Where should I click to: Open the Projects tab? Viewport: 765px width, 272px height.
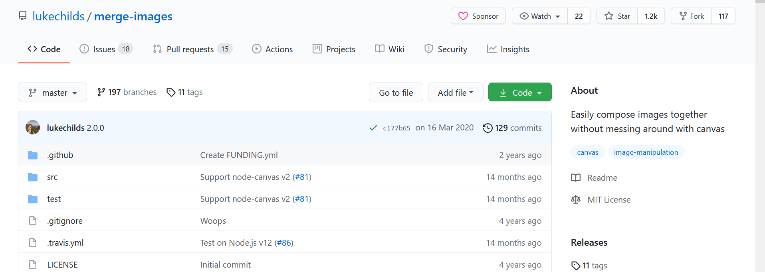[x=334, y=49]
